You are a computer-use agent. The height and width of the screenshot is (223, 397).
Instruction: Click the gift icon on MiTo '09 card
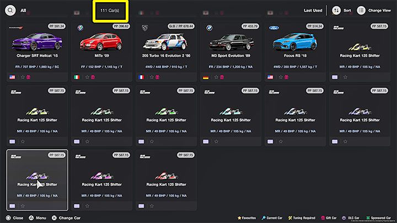point(93,78)
